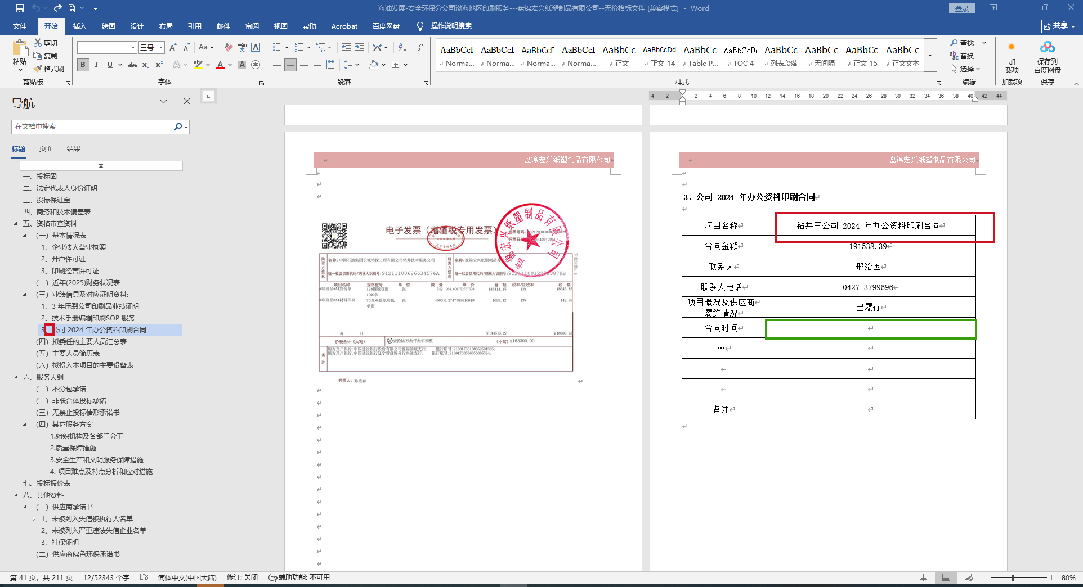Toggle center alignment for paragraph
The image size is (1083, 587).
coord(290,65)
